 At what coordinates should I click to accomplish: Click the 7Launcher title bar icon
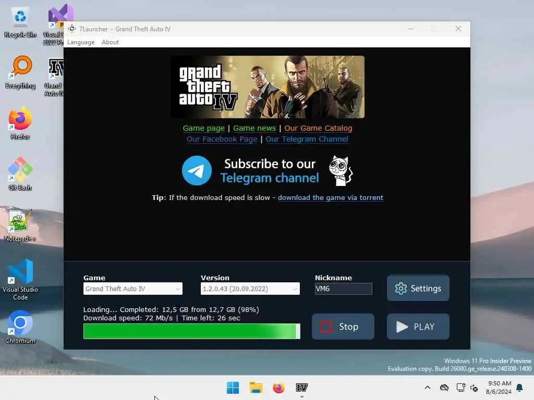(72, 29)
